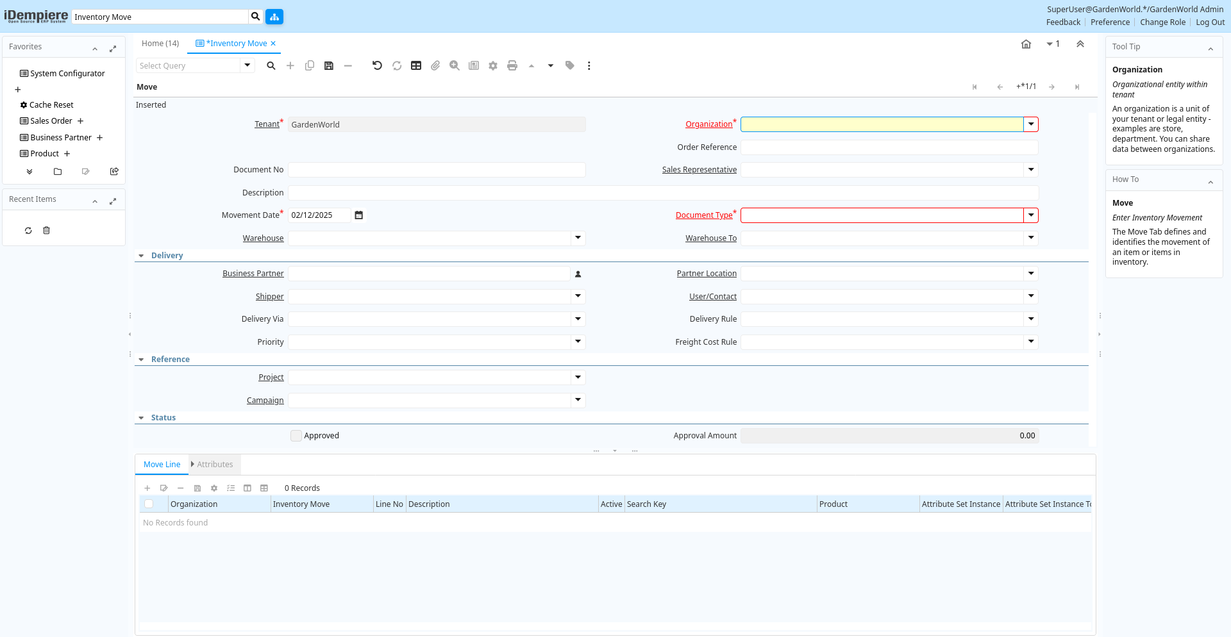Open the Organization dropdown
This screenshot has width=1231, height=637.
[x=1031, y=124]
